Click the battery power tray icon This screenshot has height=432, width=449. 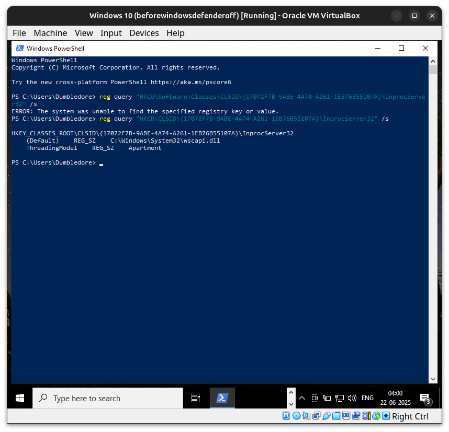[x=327, y=398]
